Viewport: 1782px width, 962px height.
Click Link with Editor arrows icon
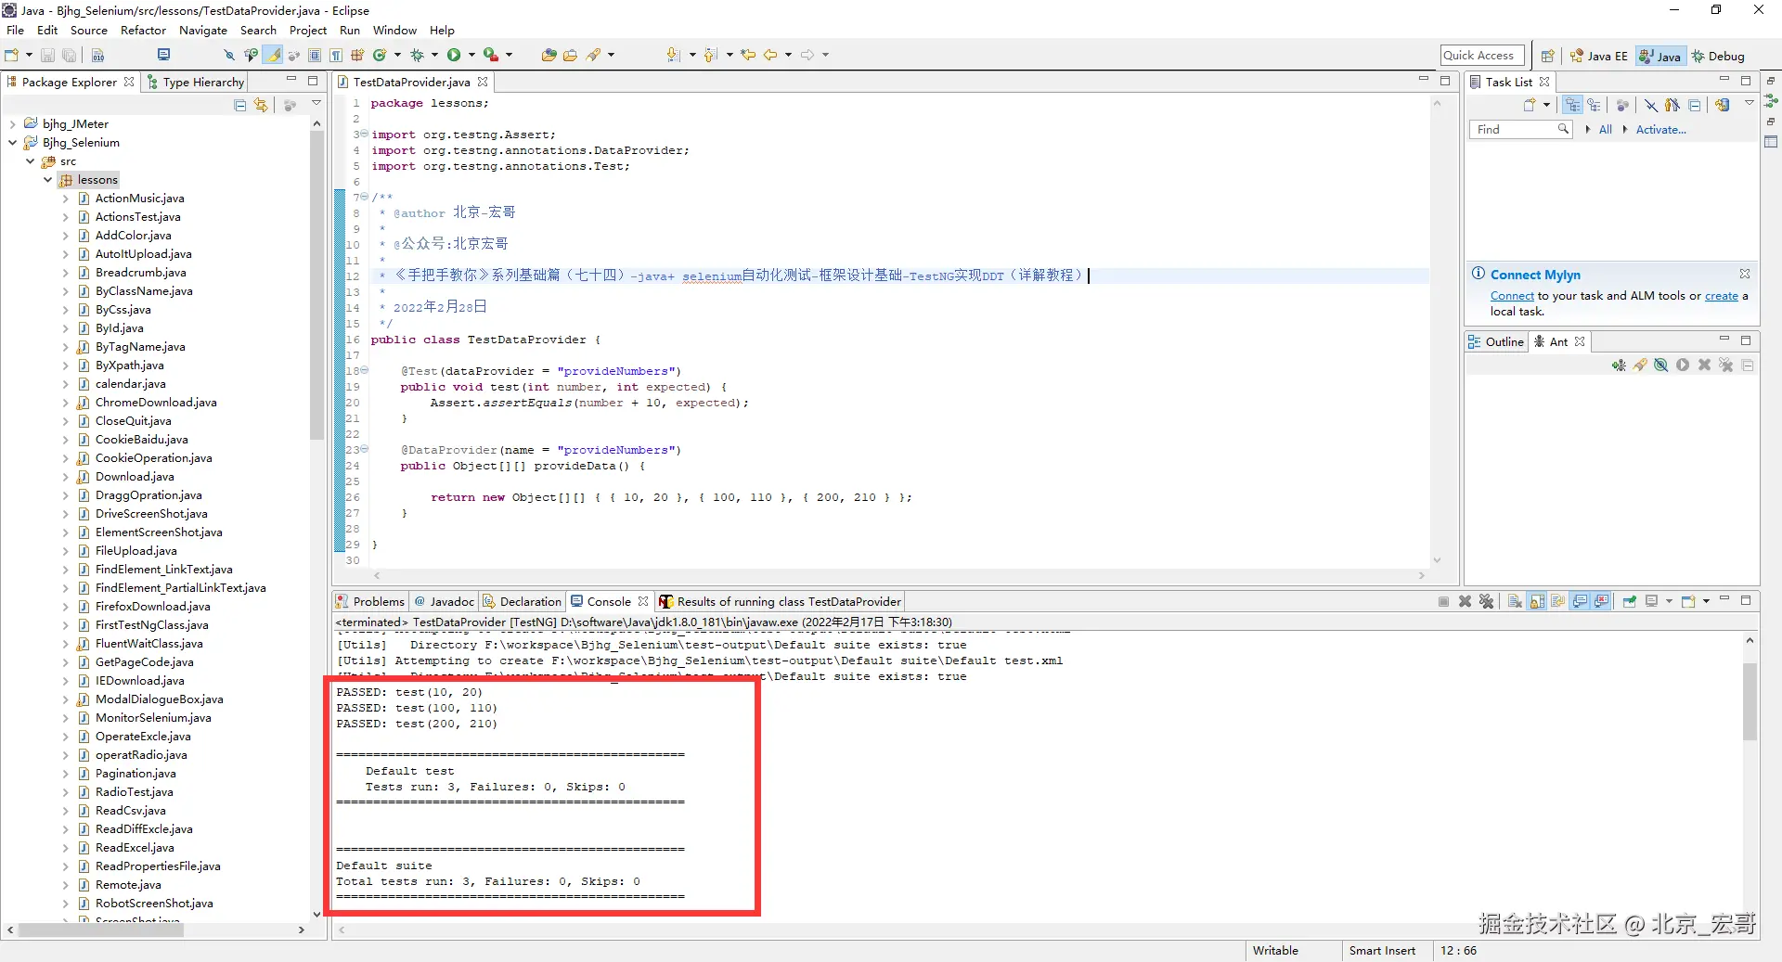pyautogui.click(x=261, y=105)
